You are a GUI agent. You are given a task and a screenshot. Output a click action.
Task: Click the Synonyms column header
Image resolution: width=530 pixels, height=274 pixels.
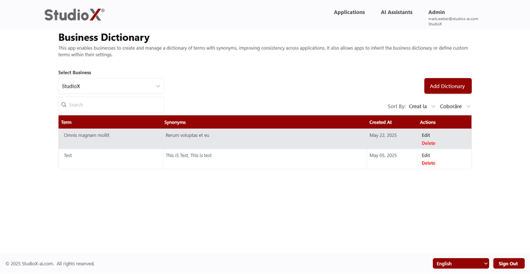click(175, 122)
